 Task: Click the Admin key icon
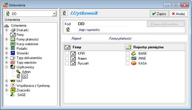[x=18, y=72]
